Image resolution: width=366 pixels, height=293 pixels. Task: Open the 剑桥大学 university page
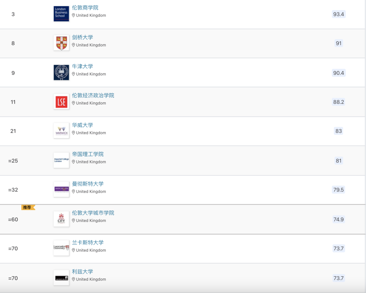pos(83,38)
